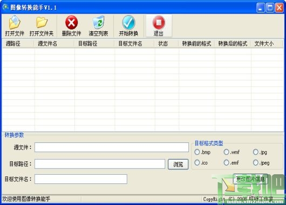Select the .jpeg radio button
The image size is (286, 205).
point(256,162)
